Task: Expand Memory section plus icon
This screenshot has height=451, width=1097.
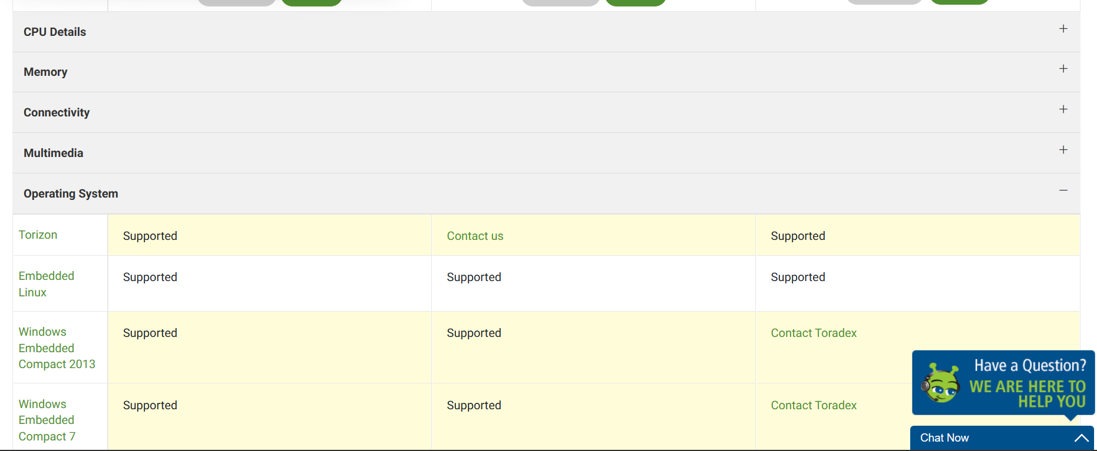Action: pyautogui.click(x=1063, y=69)
